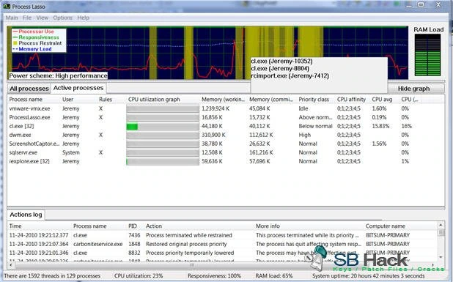Select the dwm.exe process row
453x282 pixels.
click(226, 135)
